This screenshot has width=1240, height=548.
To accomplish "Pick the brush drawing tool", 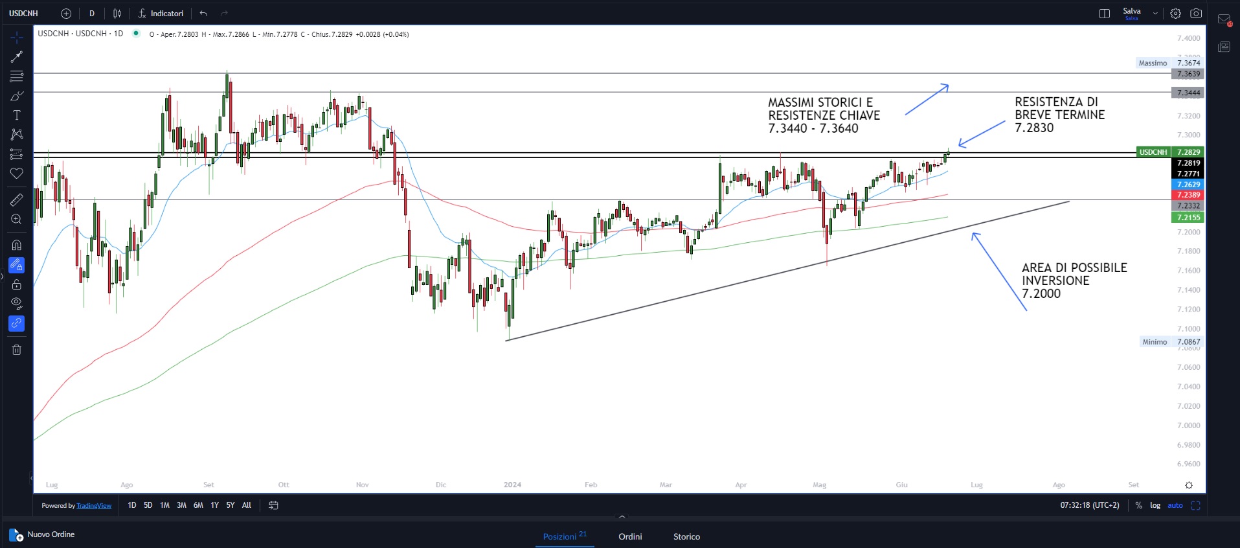I will 17,96.
